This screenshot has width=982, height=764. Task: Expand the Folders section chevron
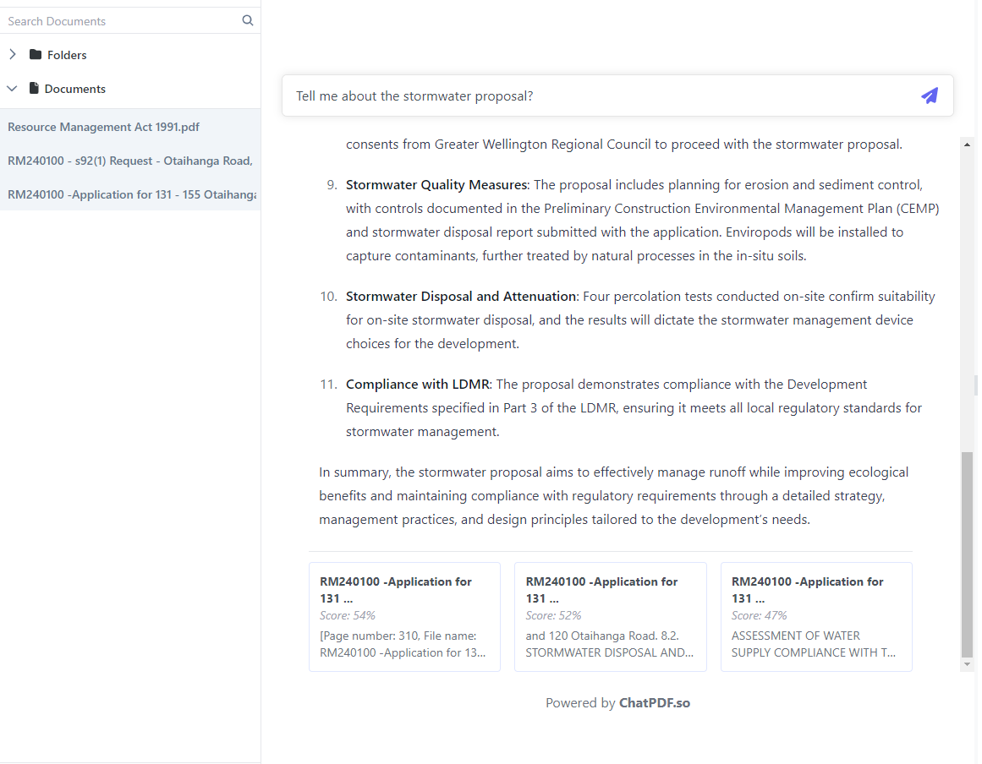(x=13, y=55)
